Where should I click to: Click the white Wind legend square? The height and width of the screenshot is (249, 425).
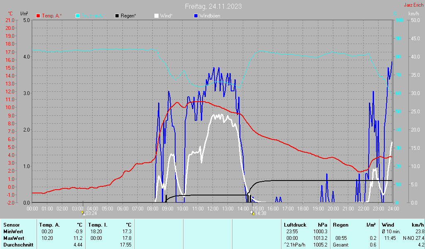coord(156,16)
